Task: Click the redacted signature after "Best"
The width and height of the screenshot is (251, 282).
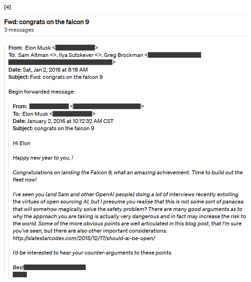Action: pos(55,267)
